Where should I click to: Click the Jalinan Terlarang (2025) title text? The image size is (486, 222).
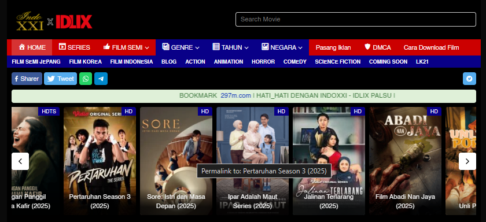pyautogui.click(x=329, y=201)
